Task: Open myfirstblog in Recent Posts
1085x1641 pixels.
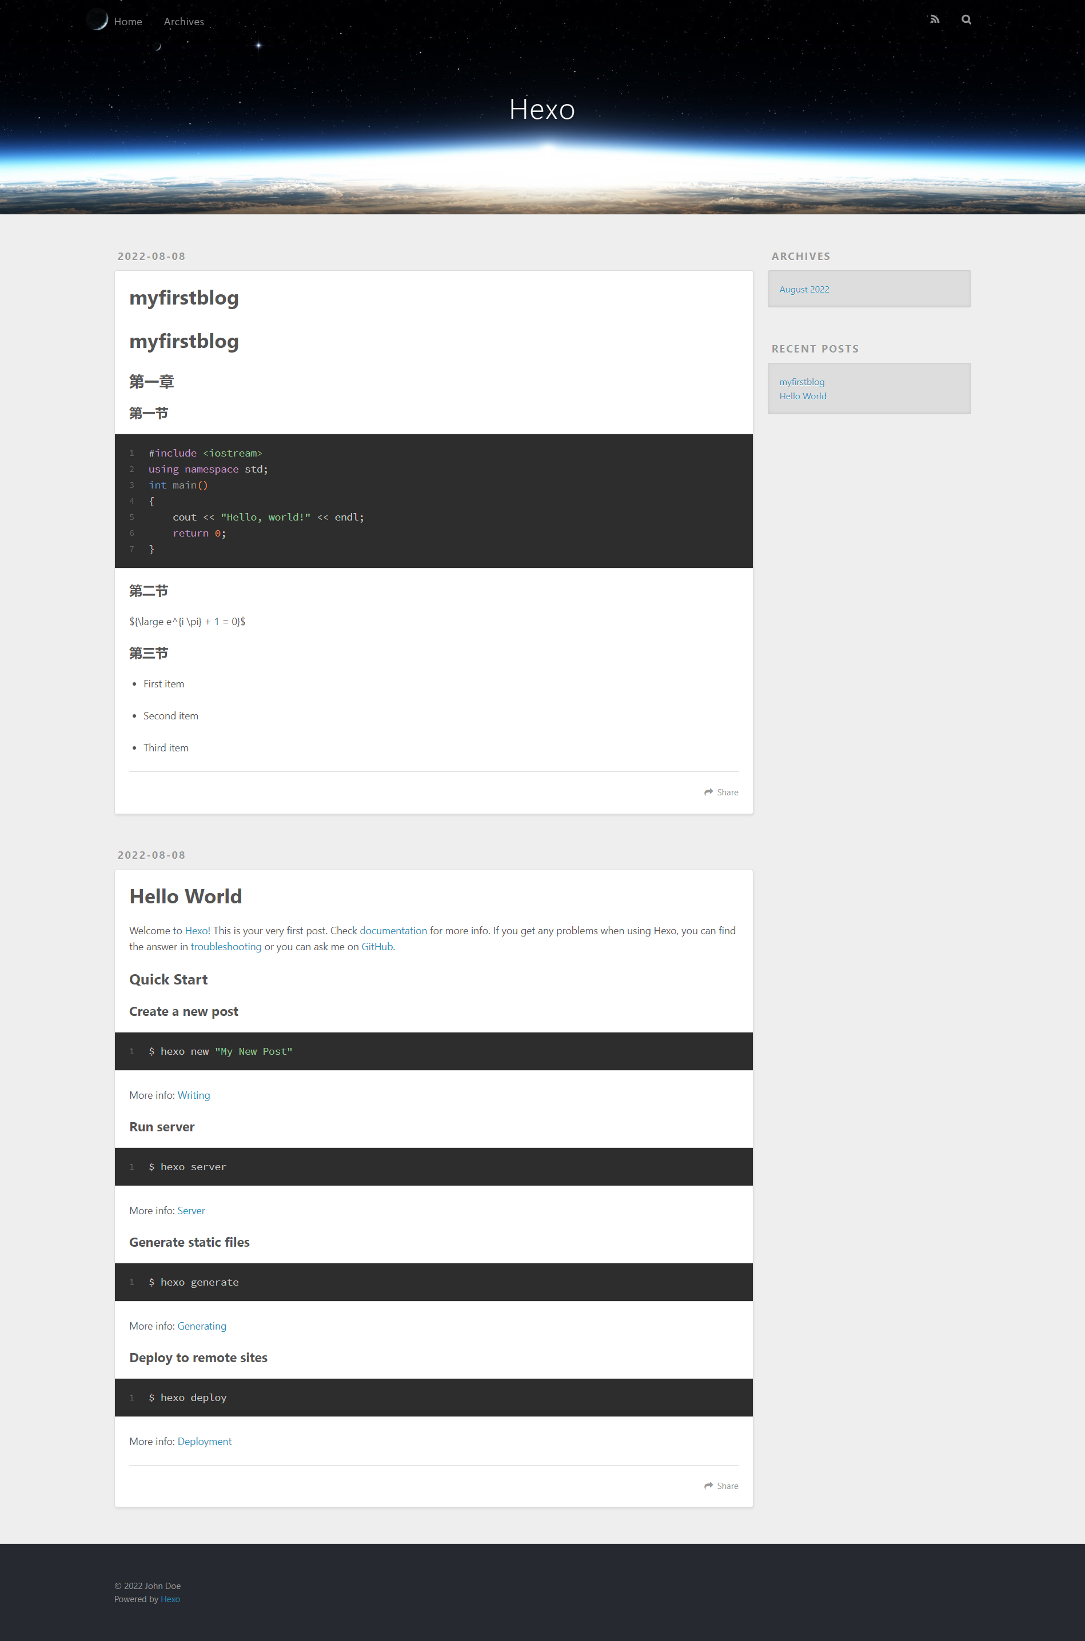Action: 802,382
